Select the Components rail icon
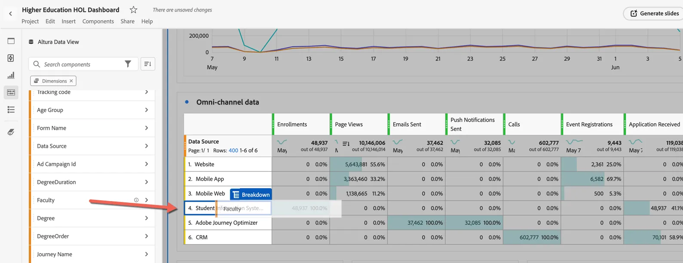This screenshot has width=683, height=263. (11, 92)
